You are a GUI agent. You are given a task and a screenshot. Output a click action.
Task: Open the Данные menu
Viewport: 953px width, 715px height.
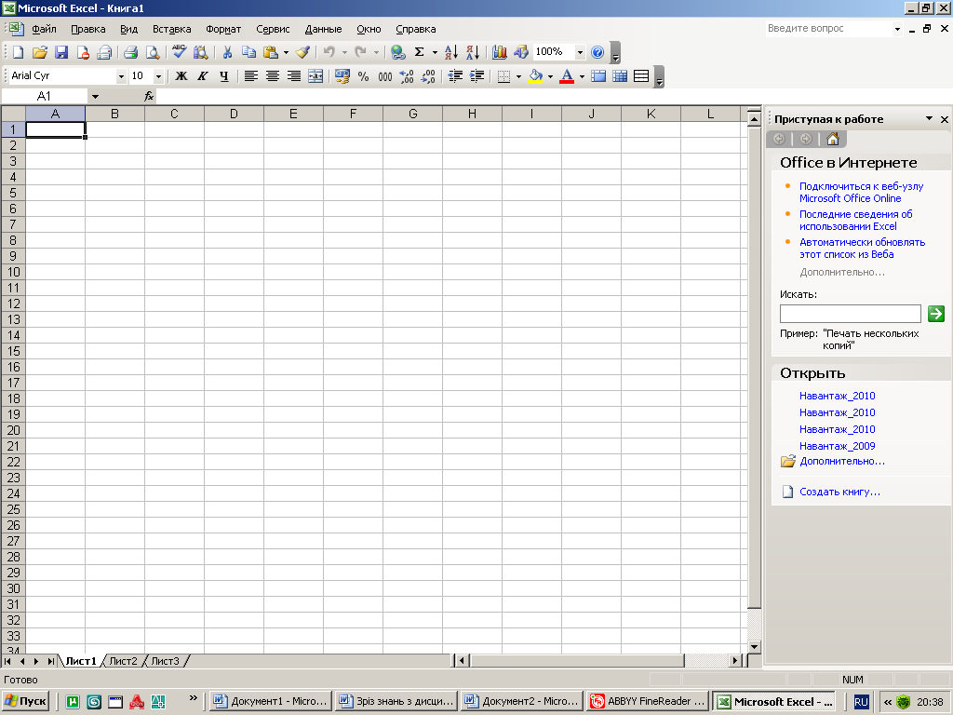323,29
